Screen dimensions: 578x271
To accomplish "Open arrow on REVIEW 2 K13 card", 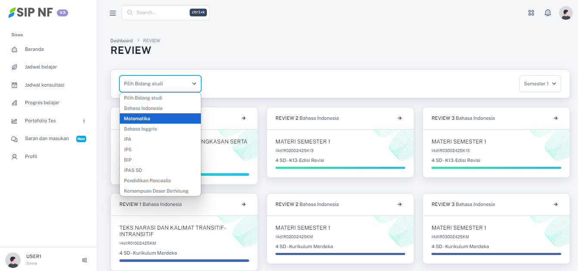I will coord(400,118).
